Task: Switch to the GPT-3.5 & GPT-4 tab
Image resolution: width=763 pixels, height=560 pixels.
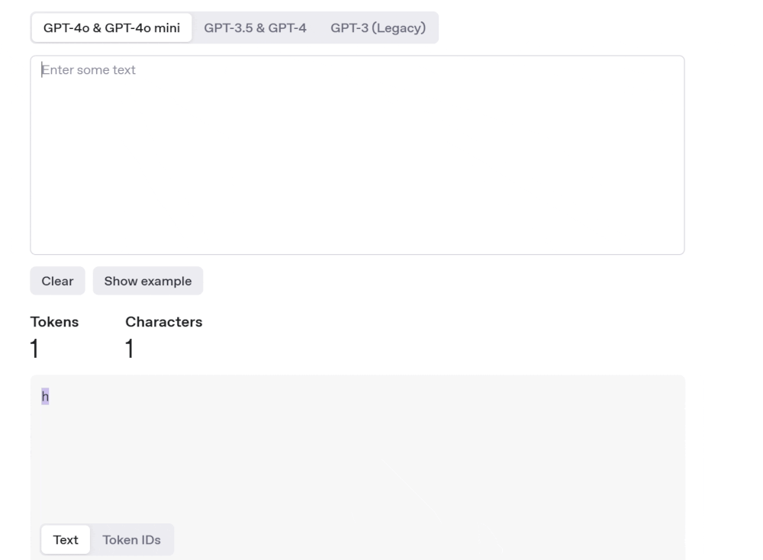Action: point(255,27)
